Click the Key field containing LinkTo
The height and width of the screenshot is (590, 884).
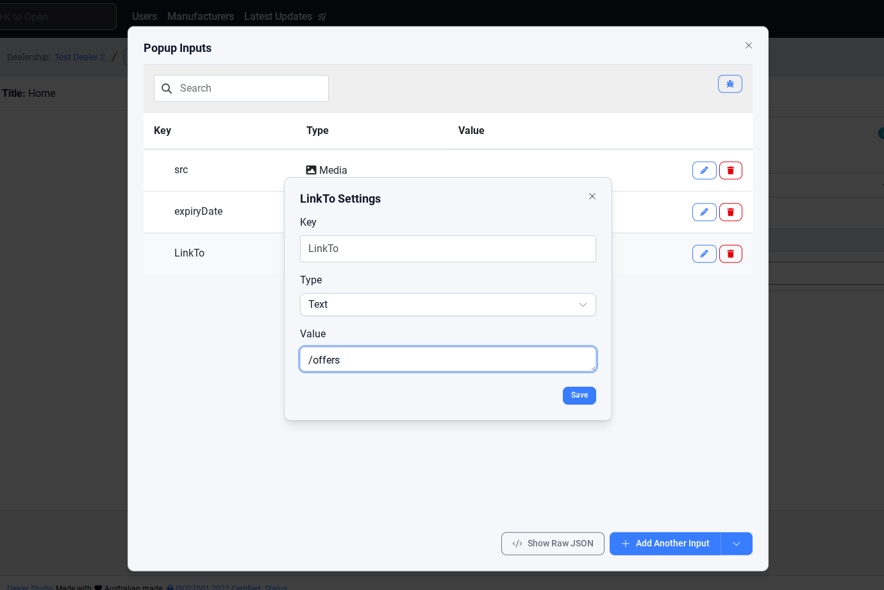pos(447,249)
